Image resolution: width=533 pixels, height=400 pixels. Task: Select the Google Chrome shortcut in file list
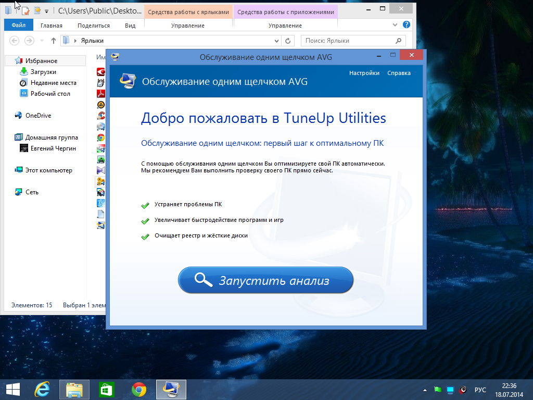[101, 137]
